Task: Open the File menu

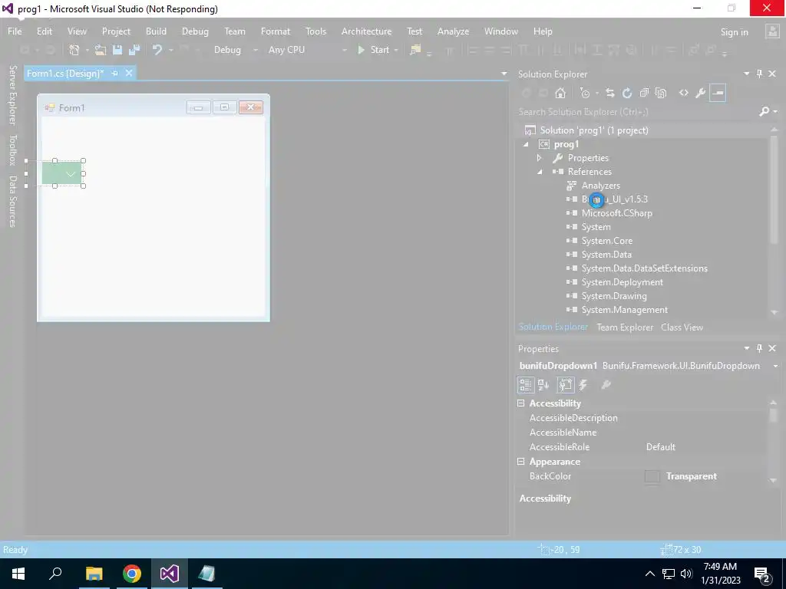Action: click(15, 31)
